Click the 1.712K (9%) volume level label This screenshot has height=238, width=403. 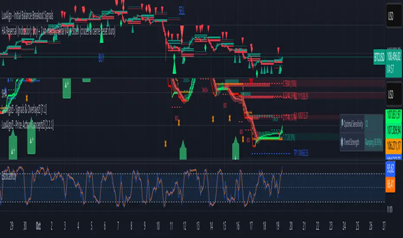289,138
